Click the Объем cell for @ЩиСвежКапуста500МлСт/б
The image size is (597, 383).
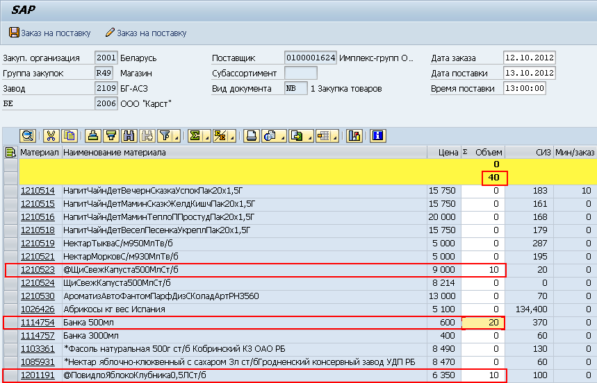tap(483, 270)
